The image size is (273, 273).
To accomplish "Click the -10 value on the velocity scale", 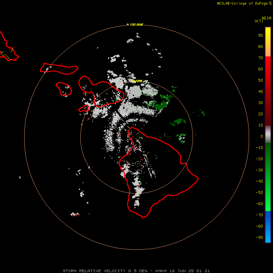I will tap(259, 148).
